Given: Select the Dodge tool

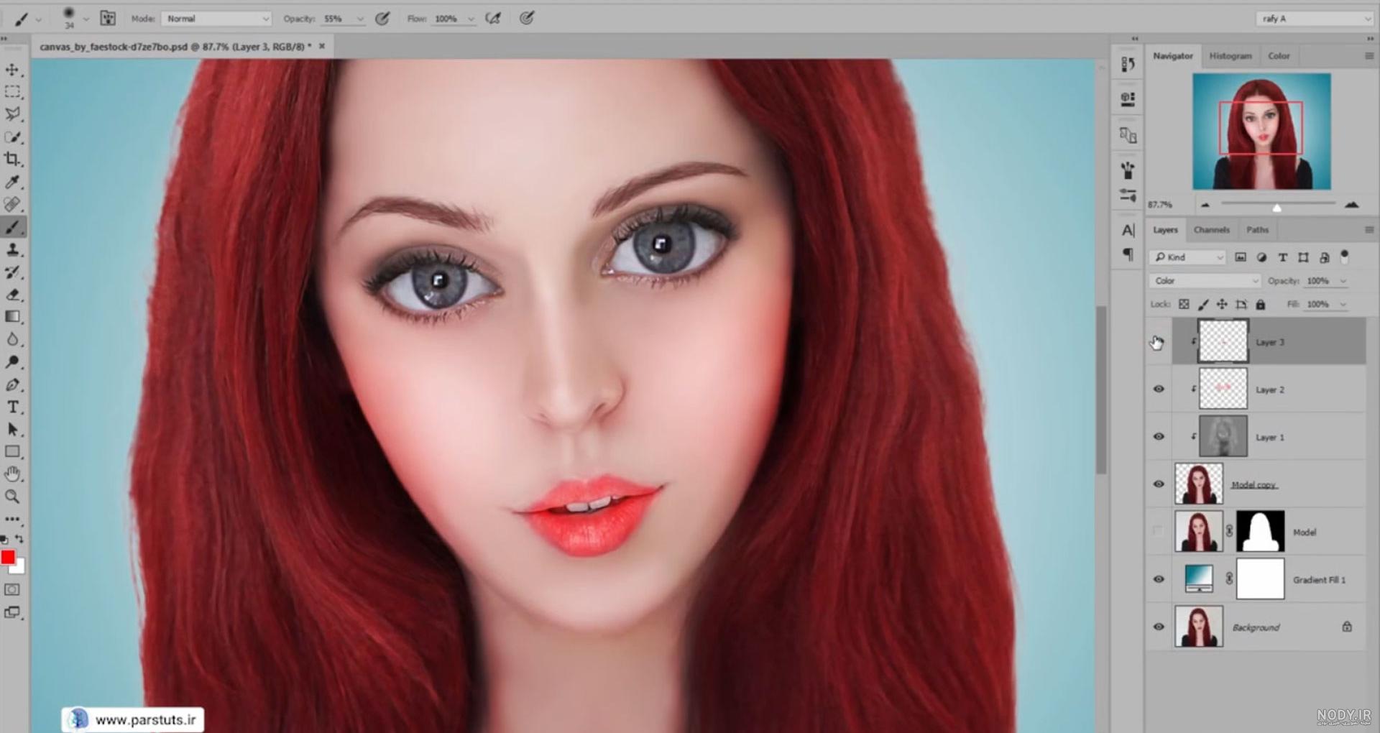Looking at the screenshot, I should click(12, 362).
